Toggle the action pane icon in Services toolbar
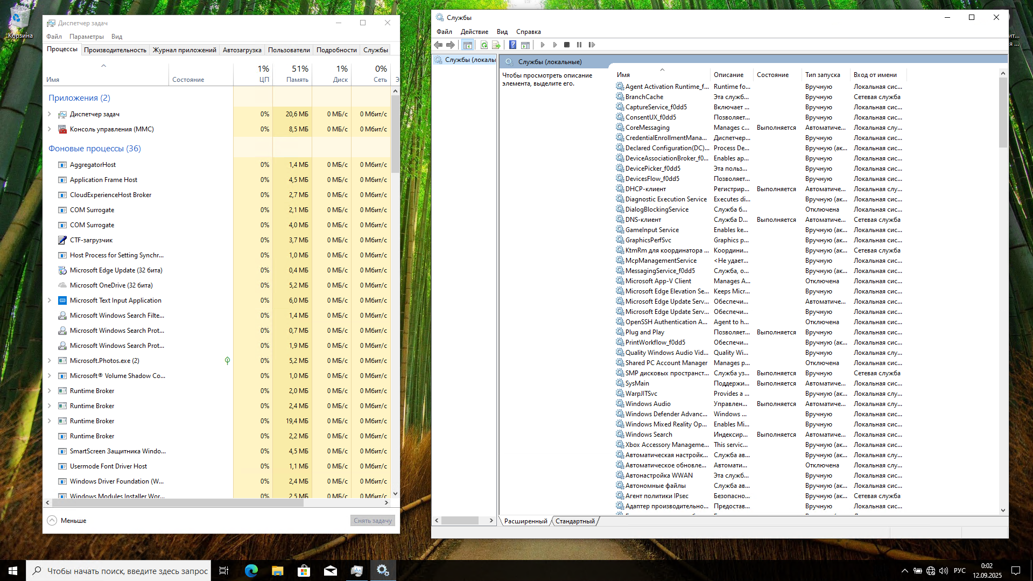1033x581 pixels. 525,45
